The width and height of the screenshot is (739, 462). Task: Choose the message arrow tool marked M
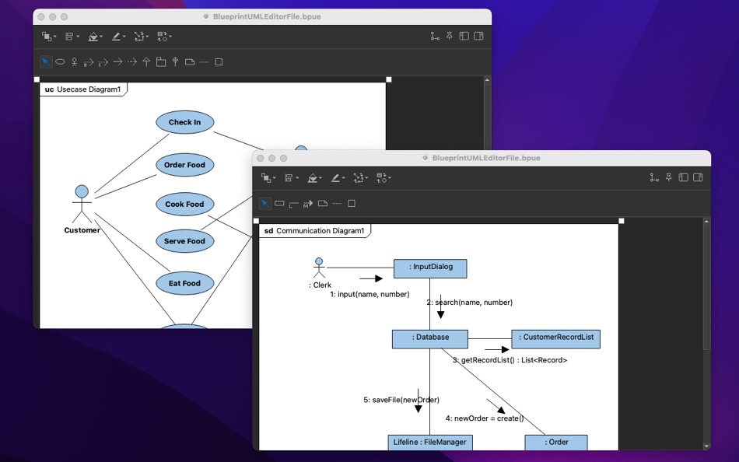pos(308,204)
